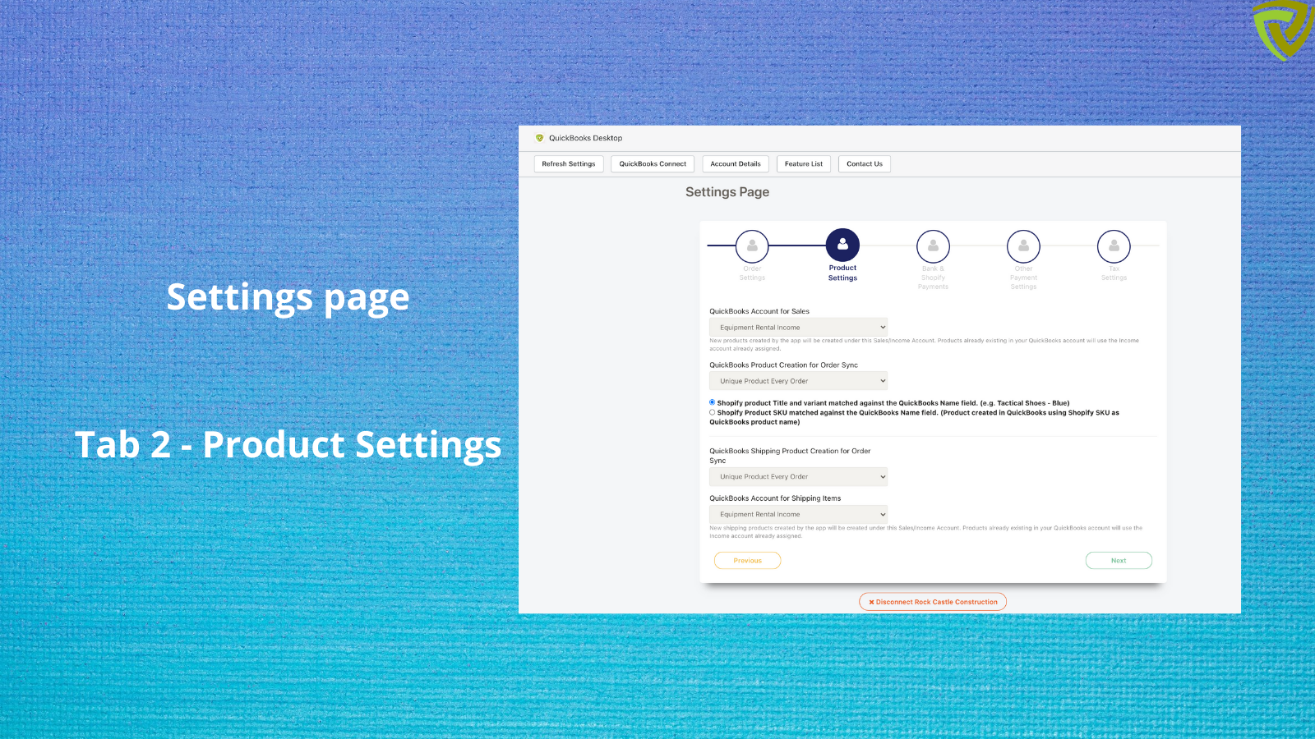
Task: Click the 'New products created by the app' help text
Action: (x=924, y=344)
